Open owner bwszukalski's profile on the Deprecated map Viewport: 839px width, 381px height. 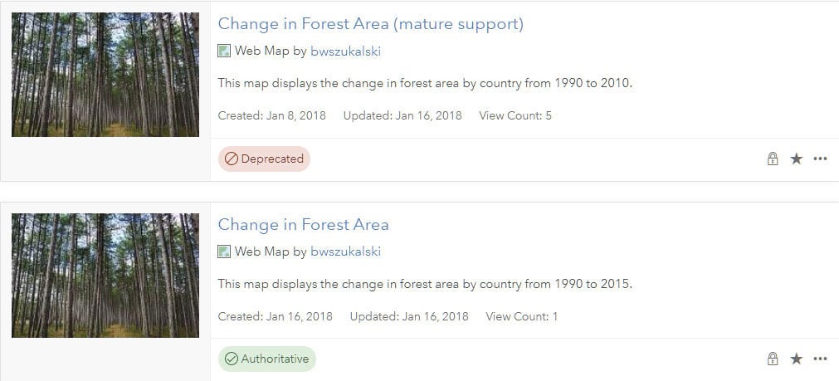pyautogui.click(x=345, y=51)
